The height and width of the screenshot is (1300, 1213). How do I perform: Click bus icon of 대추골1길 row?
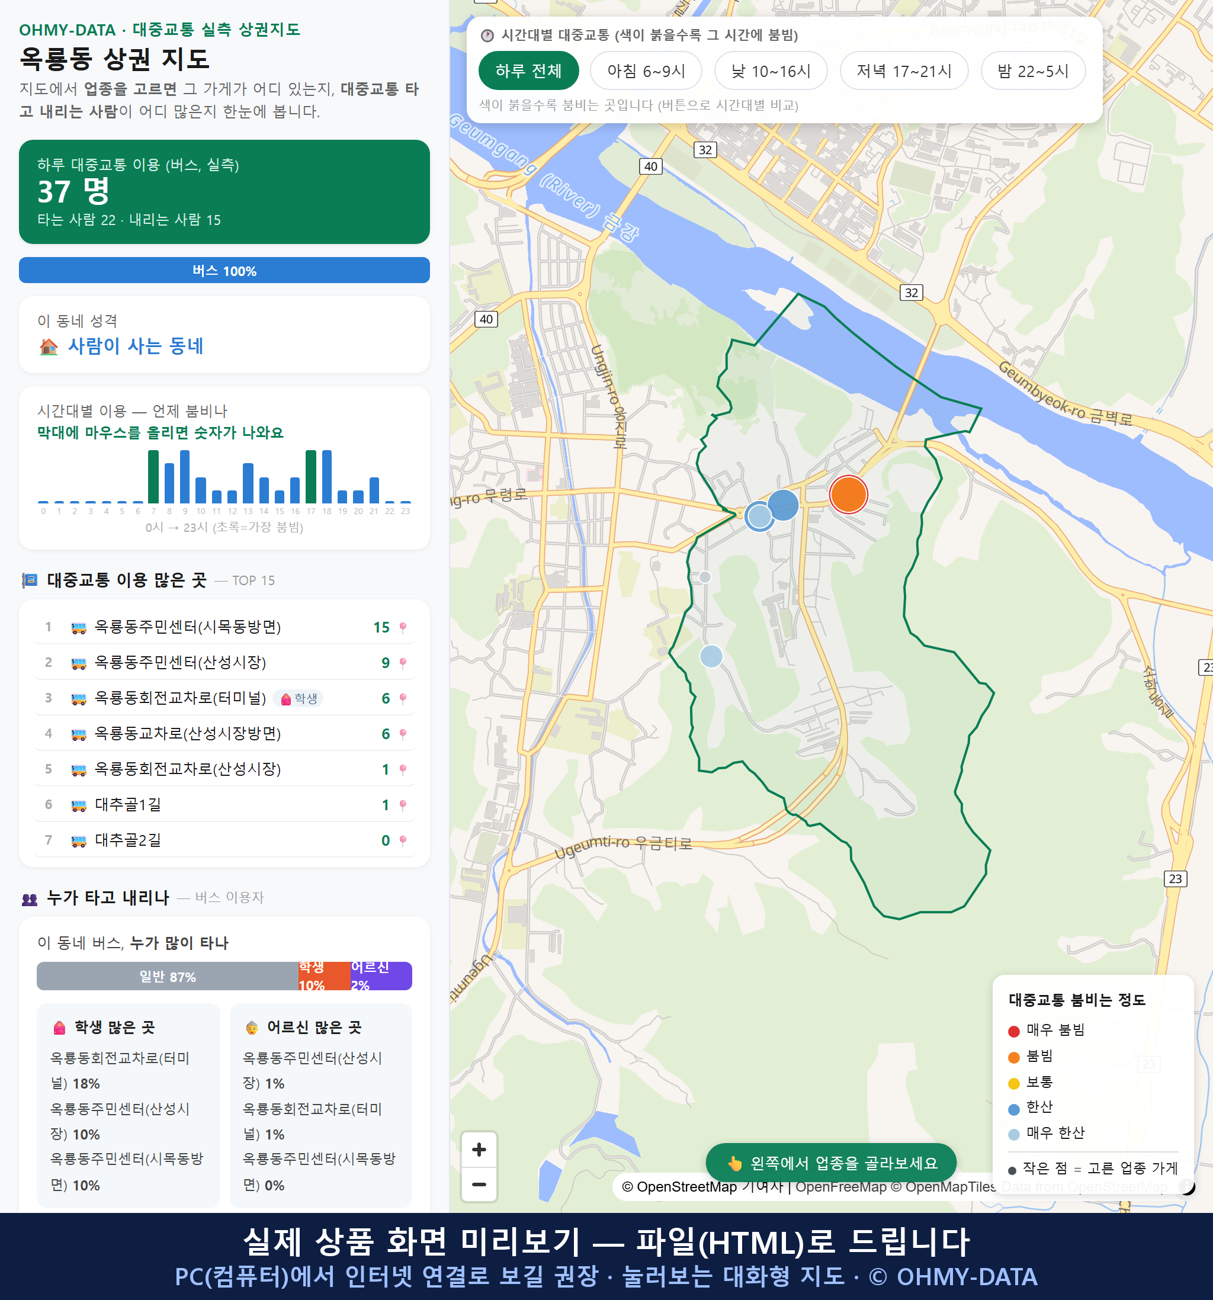tap(78, 805)
